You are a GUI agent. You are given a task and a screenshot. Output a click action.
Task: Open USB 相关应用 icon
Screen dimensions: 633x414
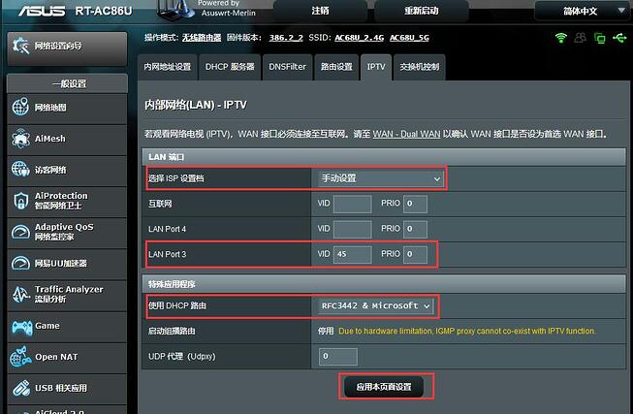click(19, 388)
